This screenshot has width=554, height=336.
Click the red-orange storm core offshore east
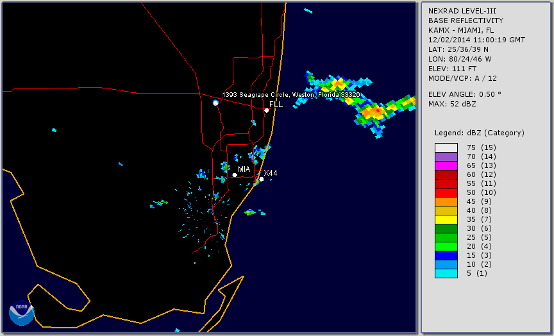point(377,112)
